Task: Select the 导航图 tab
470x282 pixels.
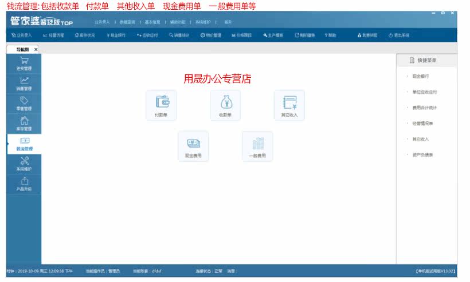Action: coord(22,49)
